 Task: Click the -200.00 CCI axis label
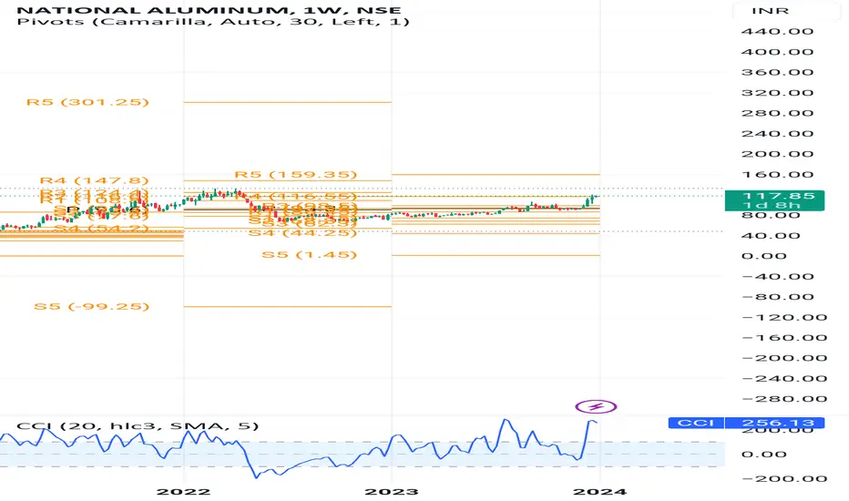[784, 479]
